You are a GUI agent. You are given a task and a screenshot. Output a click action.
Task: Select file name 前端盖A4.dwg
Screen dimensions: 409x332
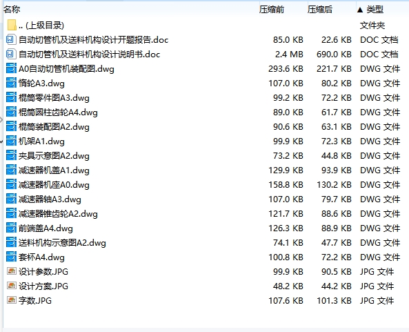pos(46,228)
